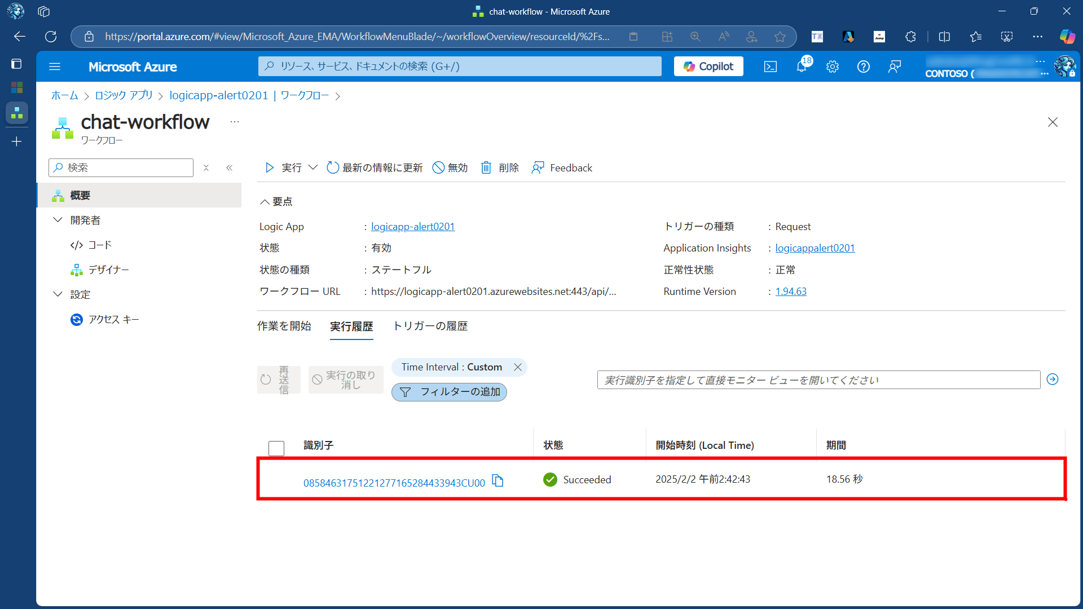
Task: Switch to トリガーの履歴 tab
Action: click(430, 326)
